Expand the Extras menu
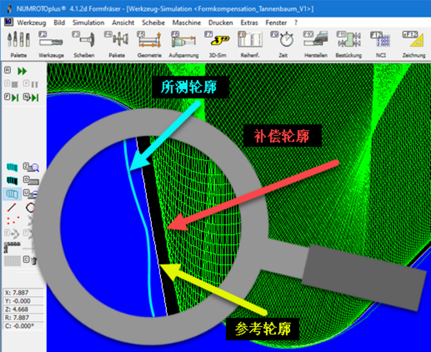Viewport: 431px width, 352px height. pyautogui.click(x=249, y=23)
